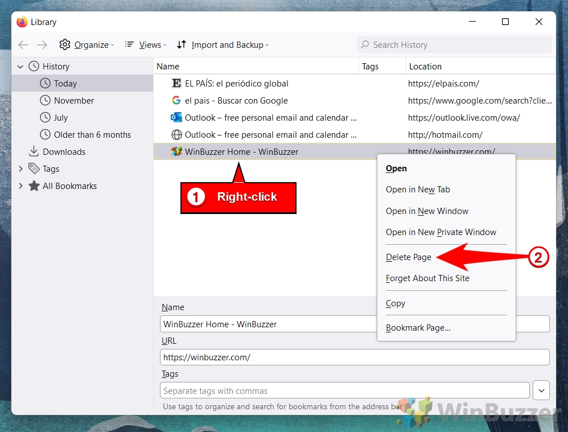Image resolution: width=568 pixels, height=432 pixels.
Task: Choose Open from the context menu
Action: point(446,168)
